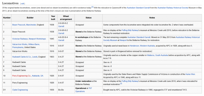
Task: Open the Adelaide, SA link
Action: (37, 76)
